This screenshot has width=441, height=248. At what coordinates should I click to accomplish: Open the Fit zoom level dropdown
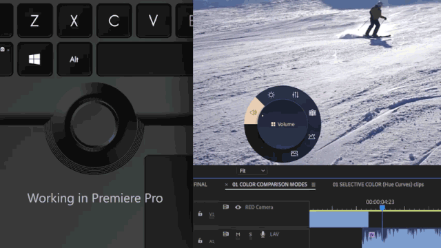252,171
